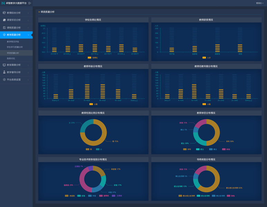
Task: Toggle the 硕士 legend in 教师学历分布情况
Action: click(x=200, y=149)
